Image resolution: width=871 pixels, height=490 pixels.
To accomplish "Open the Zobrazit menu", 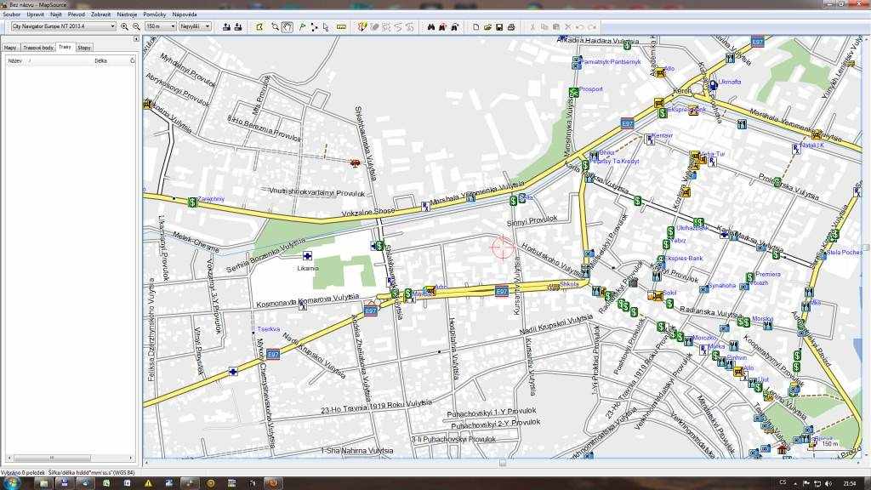I will [102, 14].
